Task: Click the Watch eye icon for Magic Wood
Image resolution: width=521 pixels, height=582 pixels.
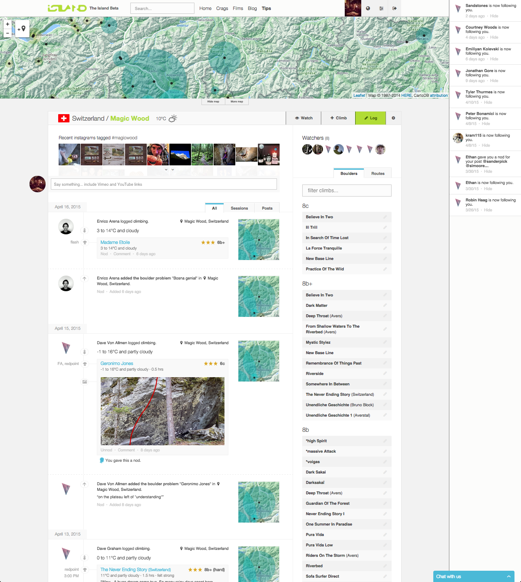Action: [297, 118]
